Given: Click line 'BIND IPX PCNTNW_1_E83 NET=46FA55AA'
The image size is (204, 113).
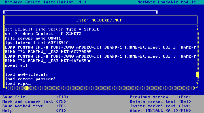Looking at the screenshot, I should [x=48, y=61].
